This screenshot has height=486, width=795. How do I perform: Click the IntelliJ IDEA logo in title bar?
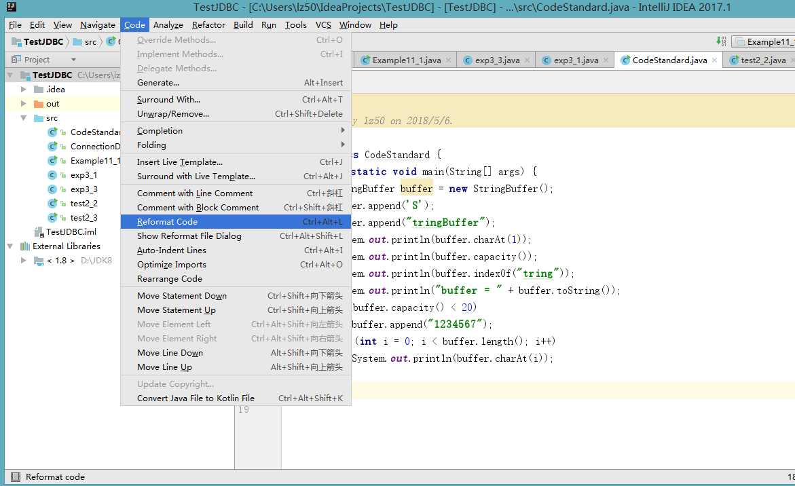tap(11, 7)
